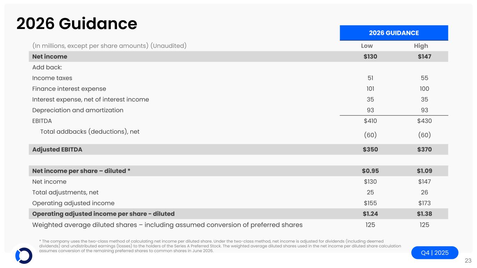Click the EBITDA $410 low value
The image size is (477, 268).
point(370,121)
